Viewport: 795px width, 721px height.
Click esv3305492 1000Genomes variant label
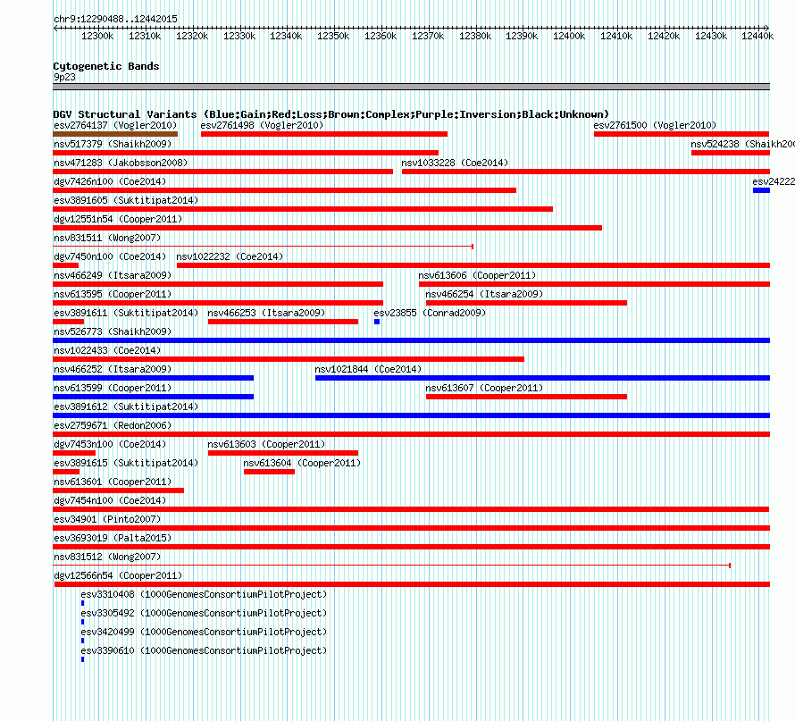click(204, 613)
